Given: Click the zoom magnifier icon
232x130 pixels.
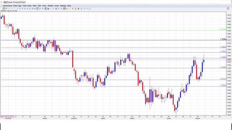Looking at the screenshot, I should tap(81, 9).
